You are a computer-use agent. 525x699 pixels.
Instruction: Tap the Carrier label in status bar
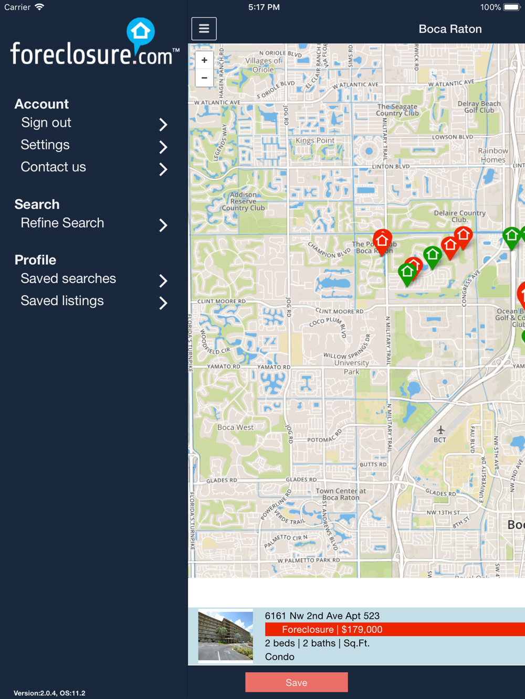(17, 7)
